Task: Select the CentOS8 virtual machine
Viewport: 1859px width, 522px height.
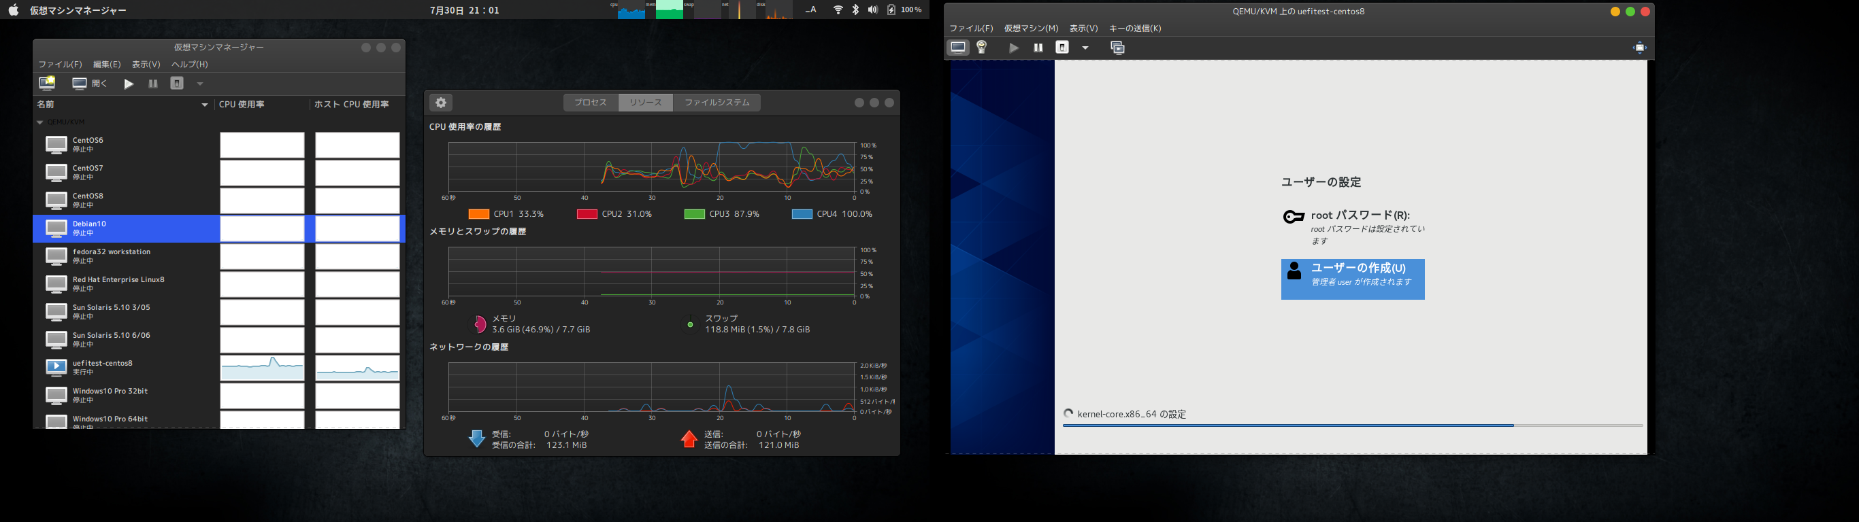Action: click(x=218, y=201)
